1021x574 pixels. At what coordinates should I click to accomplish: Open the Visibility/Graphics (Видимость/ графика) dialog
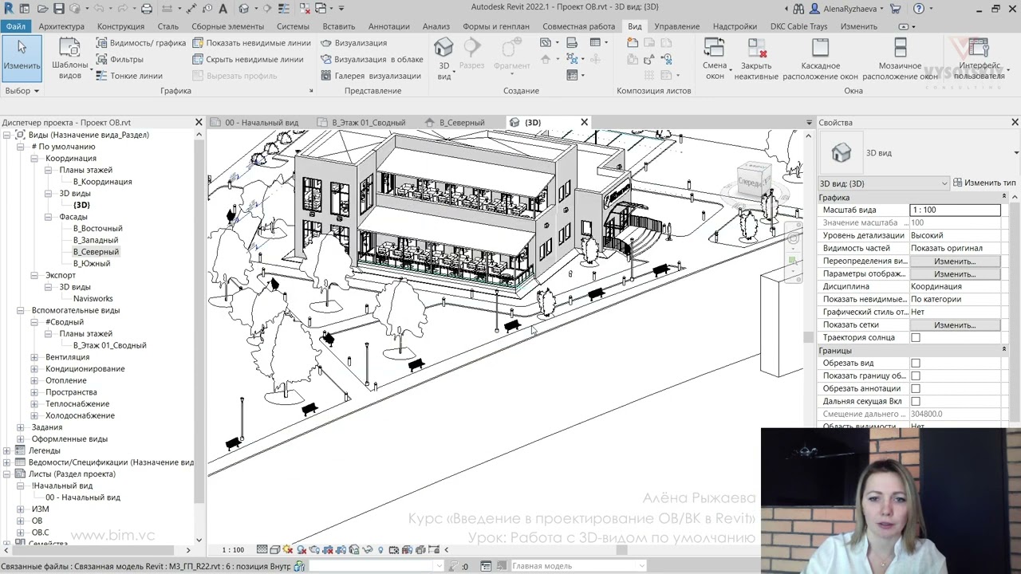140,43
